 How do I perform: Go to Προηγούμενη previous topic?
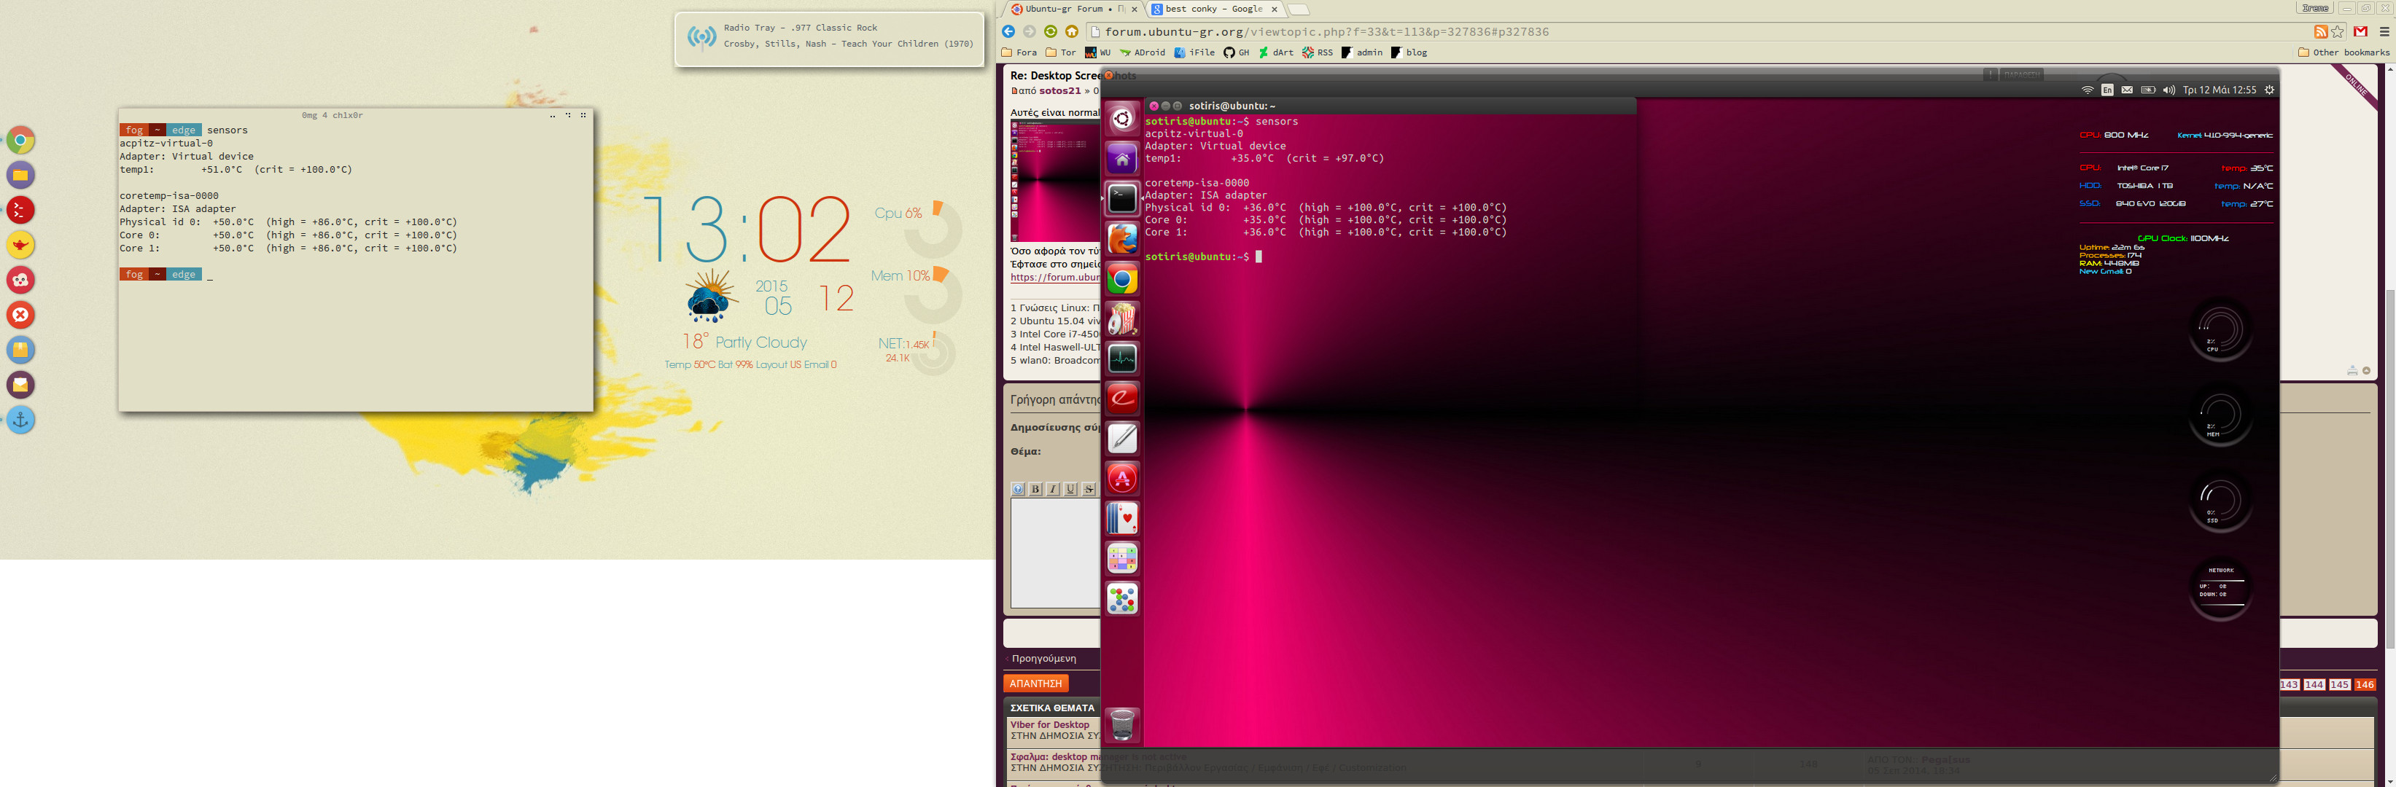(x=1043, y=658)
